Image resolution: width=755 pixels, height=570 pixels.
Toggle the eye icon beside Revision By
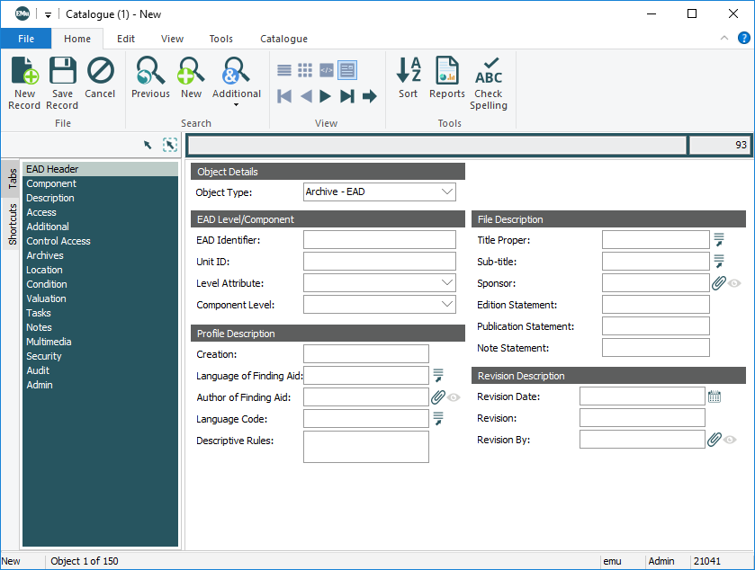pyautogui.click(x=730, y=440)
